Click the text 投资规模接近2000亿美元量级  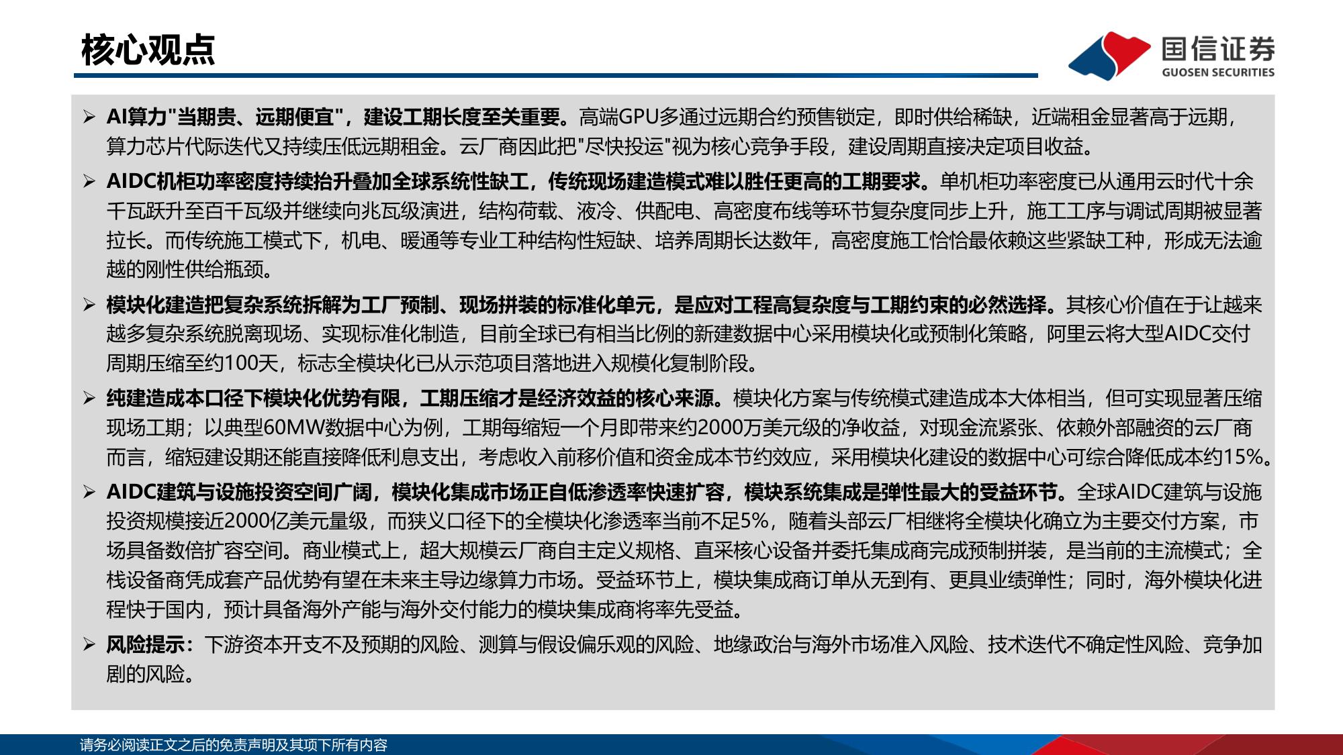pyautogui.click(x=237, y=521)
